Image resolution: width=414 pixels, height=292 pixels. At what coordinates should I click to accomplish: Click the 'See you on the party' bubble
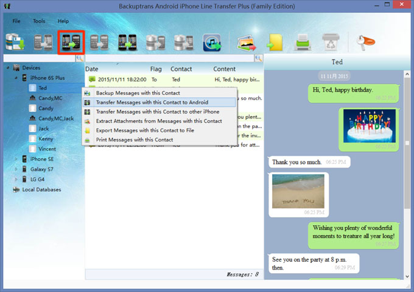point(314,263)
